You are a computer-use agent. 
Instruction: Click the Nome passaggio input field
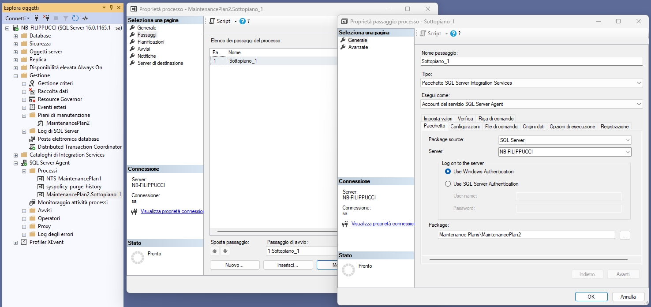tap(532, 61)
